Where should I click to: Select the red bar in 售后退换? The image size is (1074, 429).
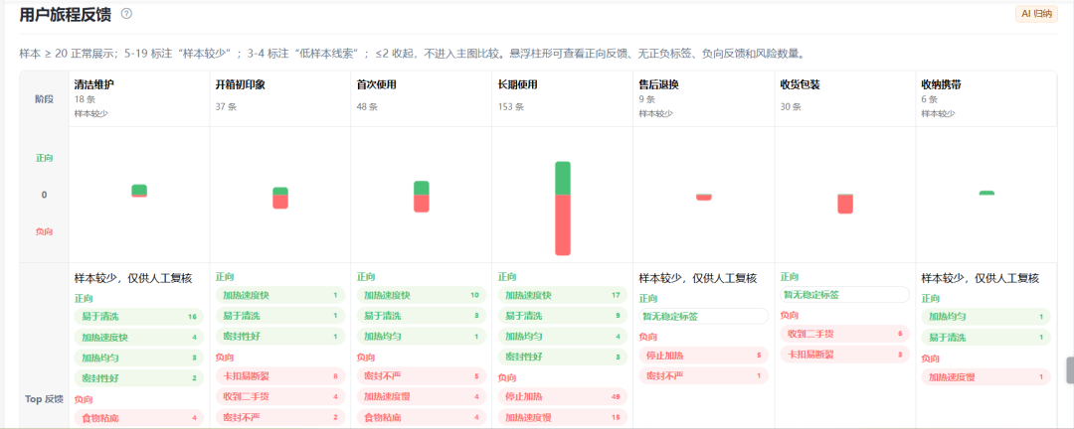point(703,197)
